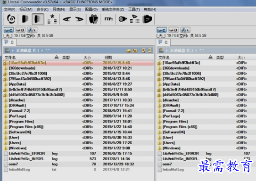Select drive C in left panel
256x181 pixels.
[x=8, y=30]
